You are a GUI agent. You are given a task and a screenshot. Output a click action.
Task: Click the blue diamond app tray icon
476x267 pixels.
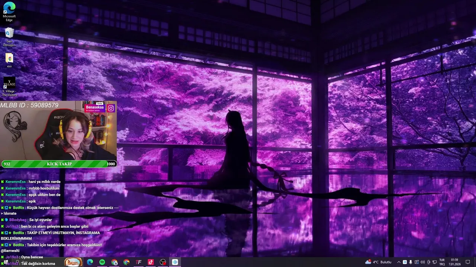(405, 262)
